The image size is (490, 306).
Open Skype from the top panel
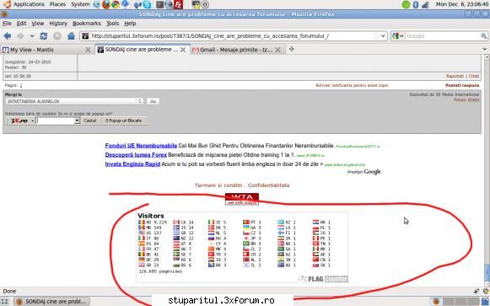coord(148,4)
